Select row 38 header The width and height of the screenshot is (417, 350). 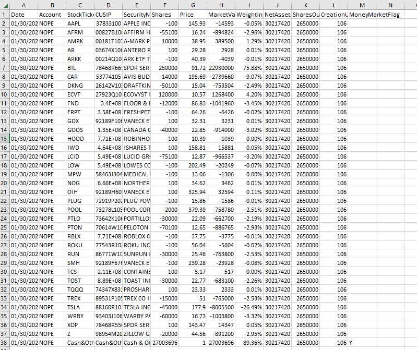pos(5,343)
